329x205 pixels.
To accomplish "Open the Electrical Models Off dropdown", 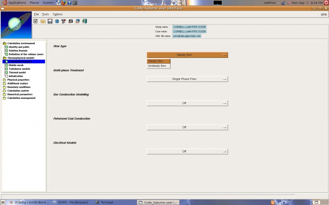I will point(188,151).
